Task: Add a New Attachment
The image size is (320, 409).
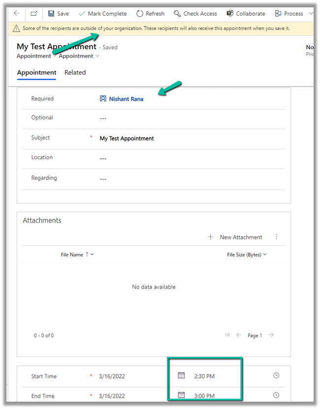Action: pos(235,237)
